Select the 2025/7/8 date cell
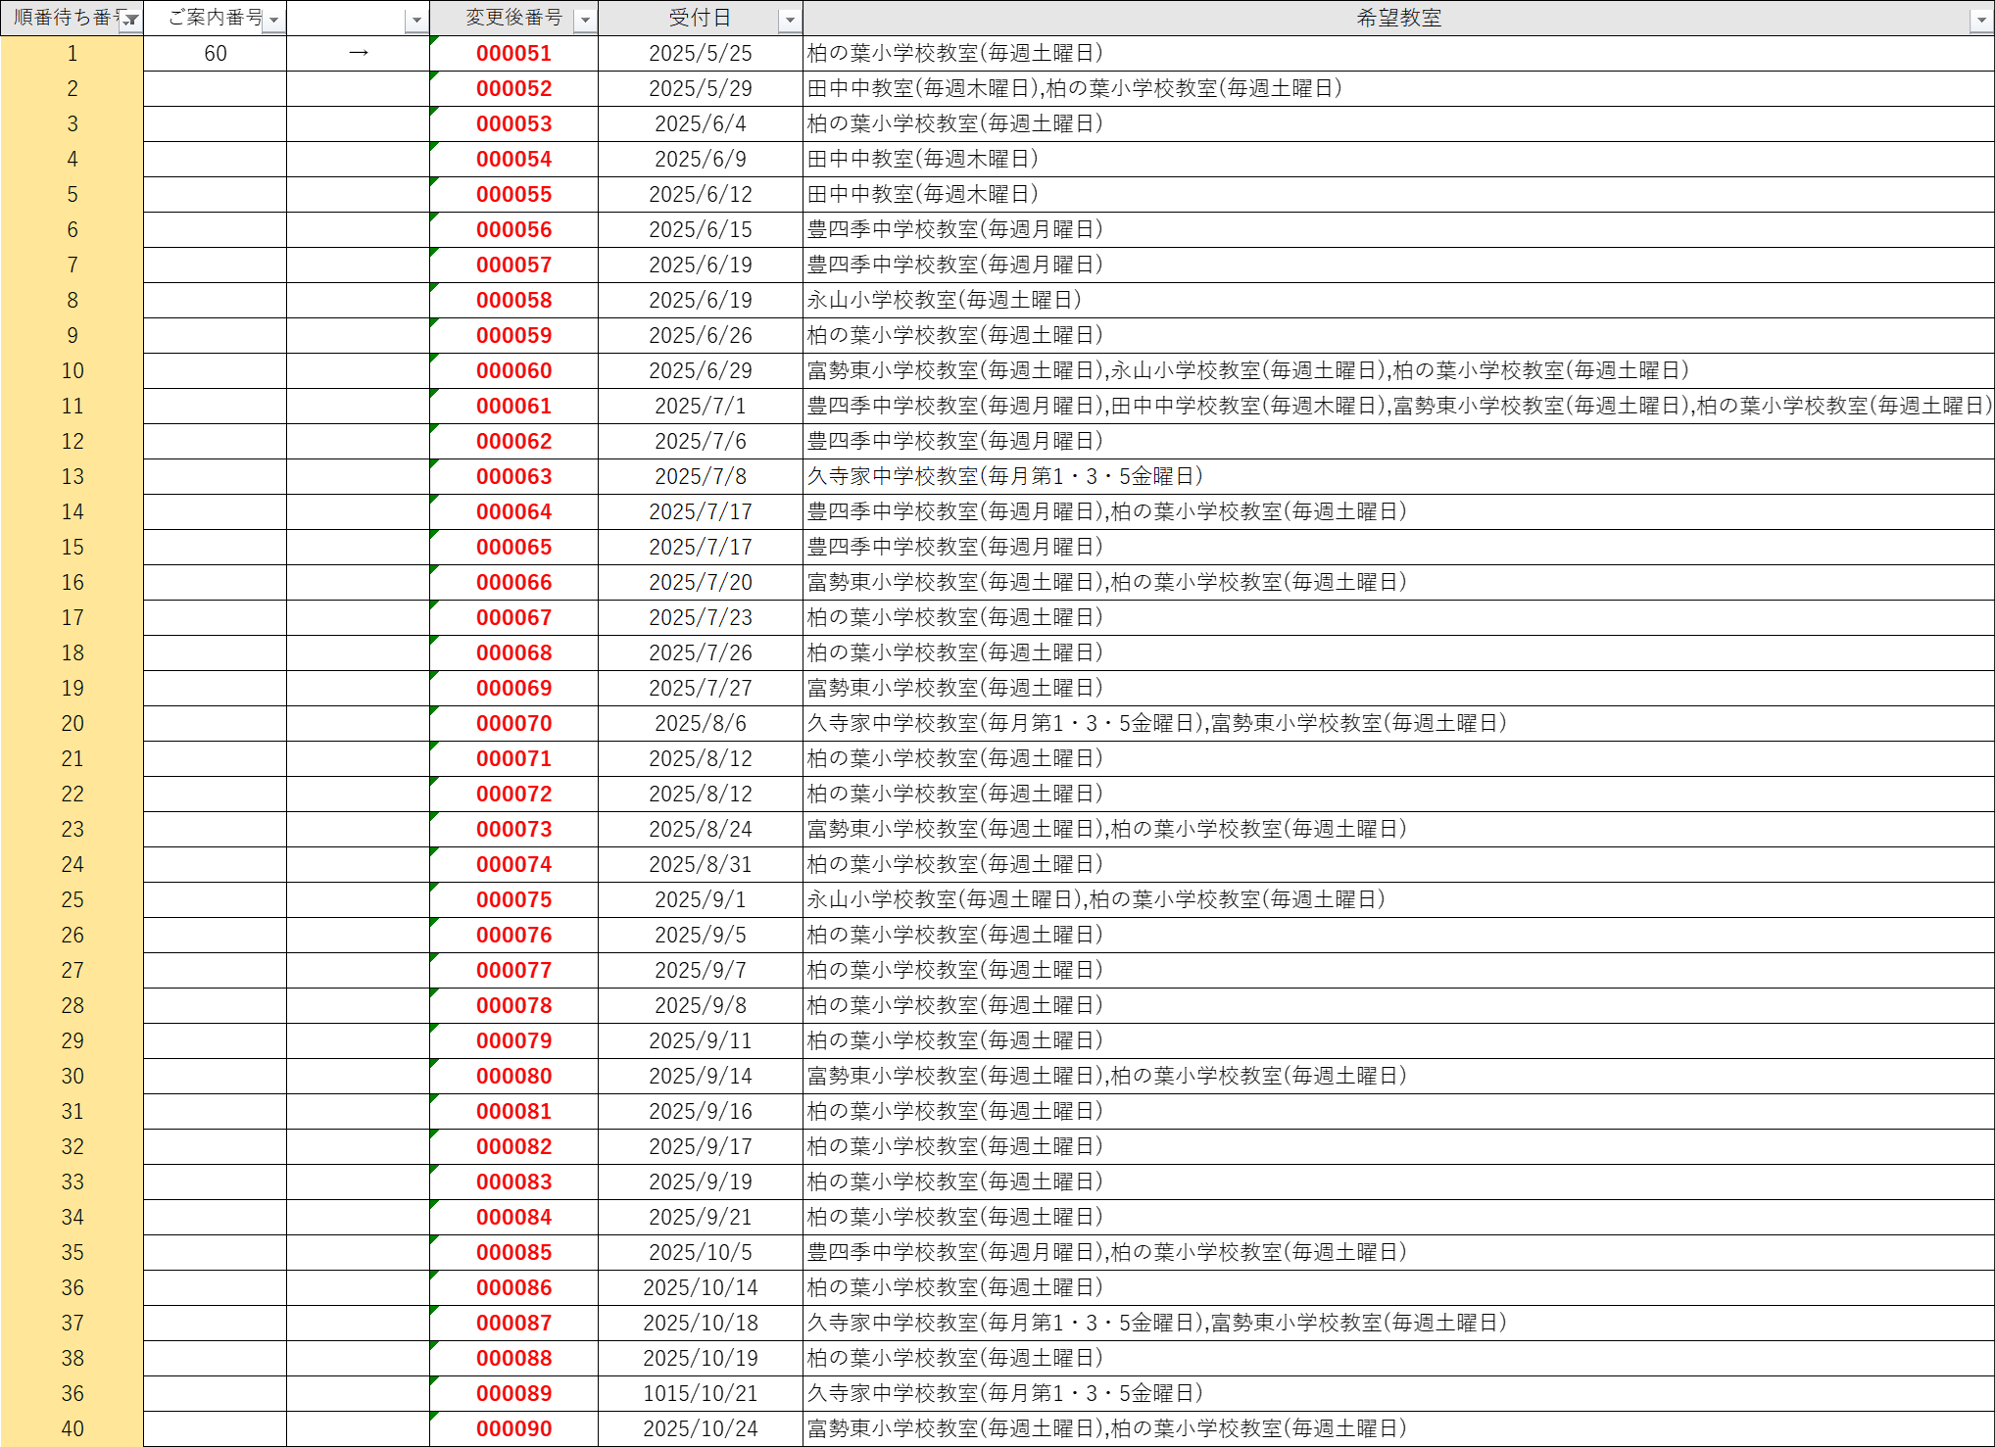The width and height of the screenshot is (1995, 1447). tap(700, 477)
